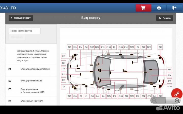Select the E154 label below the car
This screenshot has width=183, height=114.
point(109,96)
